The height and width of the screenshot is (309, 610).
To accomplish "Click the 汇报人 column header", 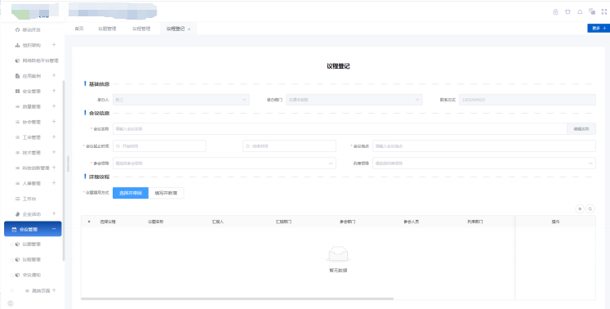I will (x=218, y=222).
